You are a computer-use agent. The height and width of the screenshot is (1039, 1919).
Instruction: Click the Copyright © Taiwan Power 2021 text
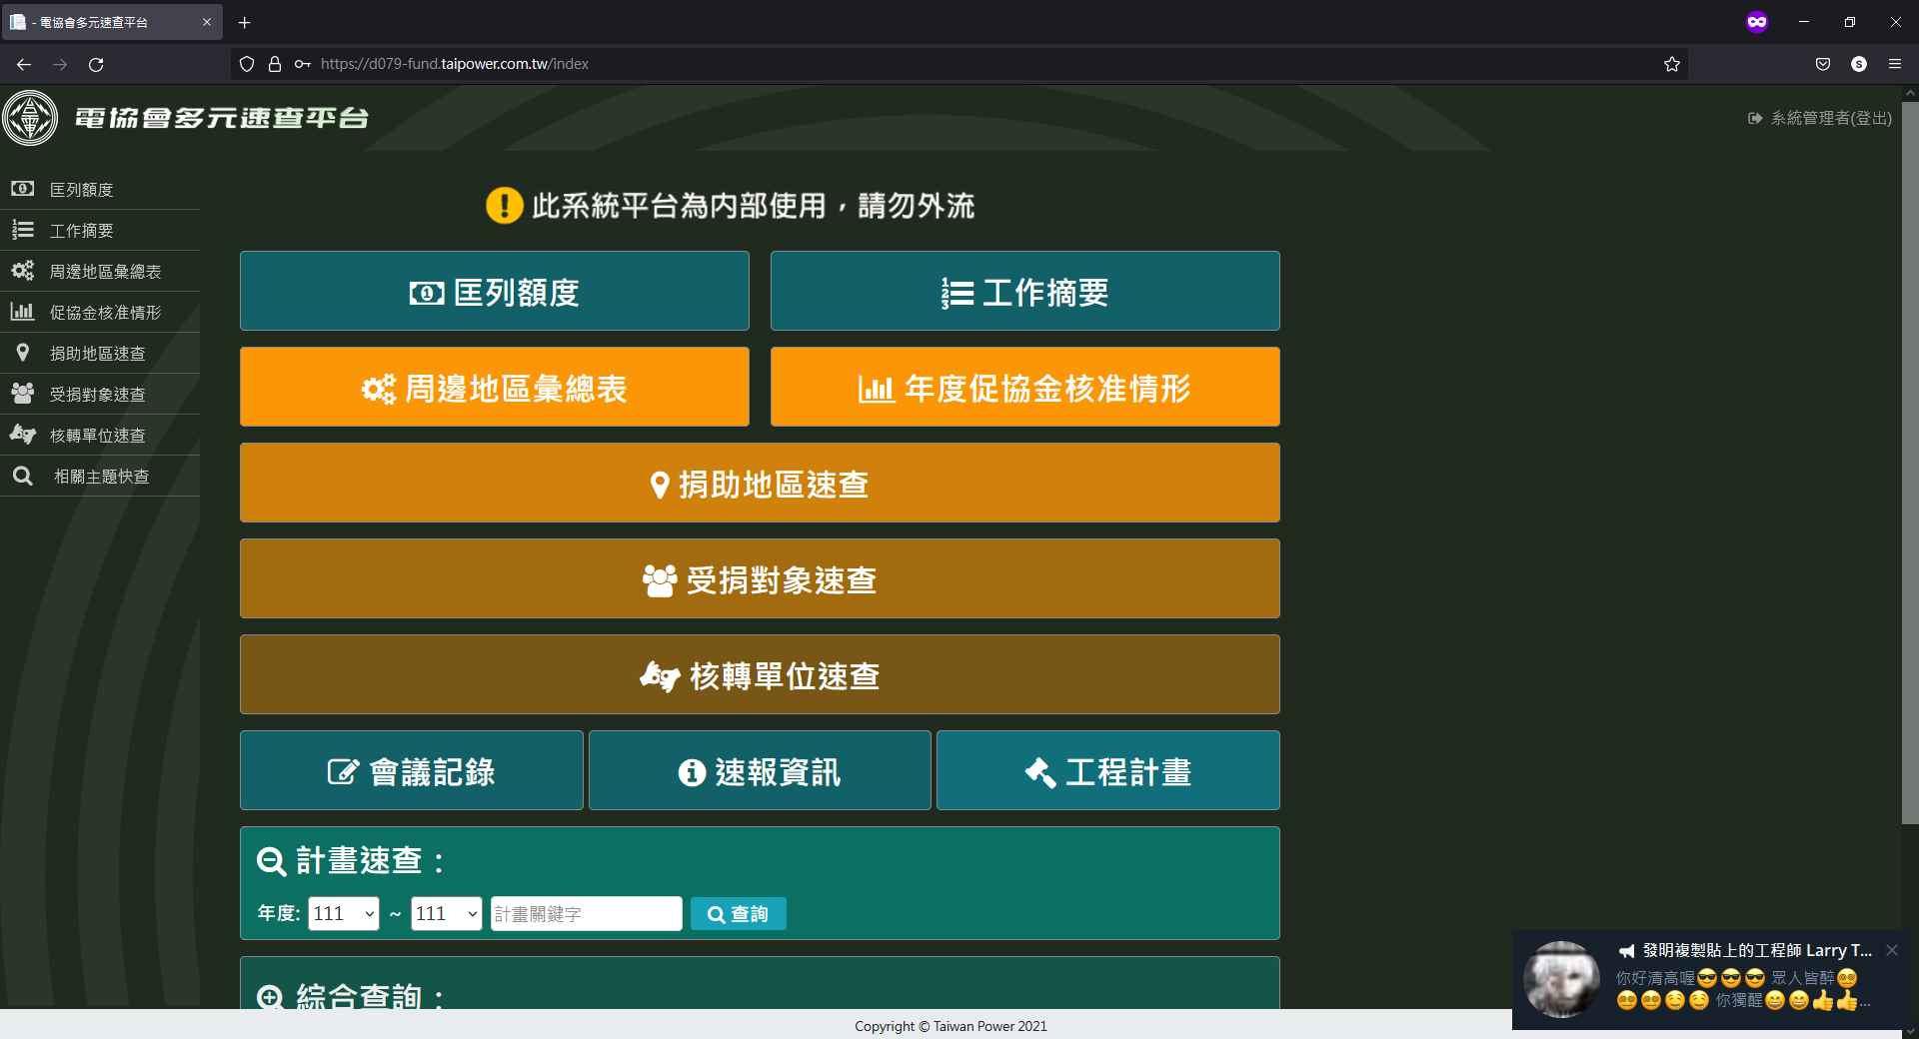(951, 1026)
